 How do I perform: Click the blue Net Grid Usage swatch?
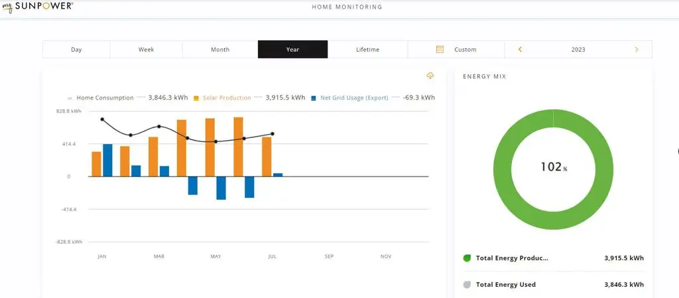(314, 98)
